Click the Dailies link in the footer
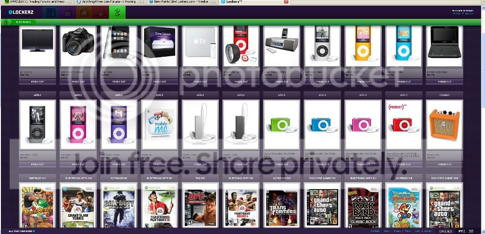The height and width of the screenshot is (234, 485). tap(445, 231)
